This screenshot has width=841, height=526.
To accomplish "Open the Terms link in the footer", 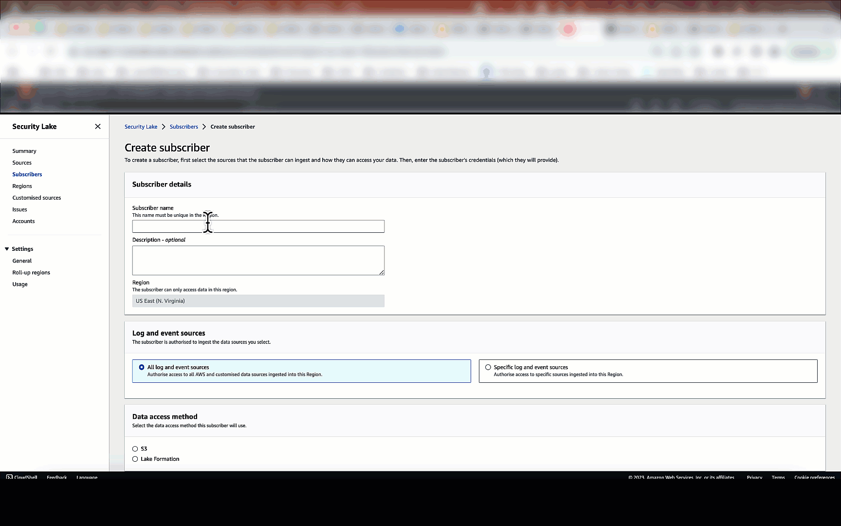I will pos(778,477).
